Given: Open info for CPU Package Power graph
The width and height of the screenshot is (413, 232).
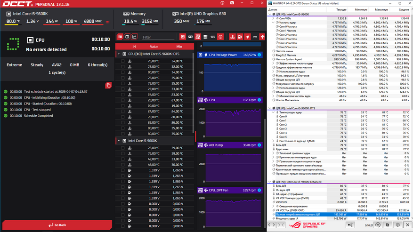Looking at the screenshot, I should [x=259, y=55].
